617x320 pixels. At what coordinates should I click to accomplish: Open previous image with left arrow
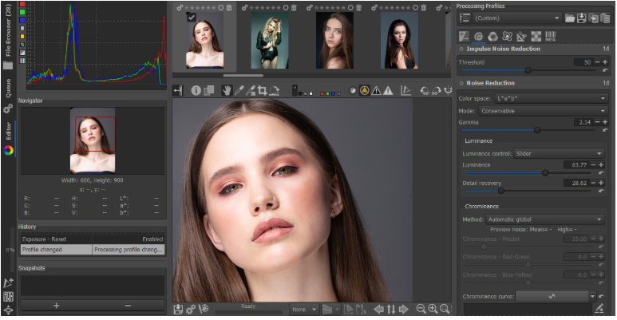point(378,309)
